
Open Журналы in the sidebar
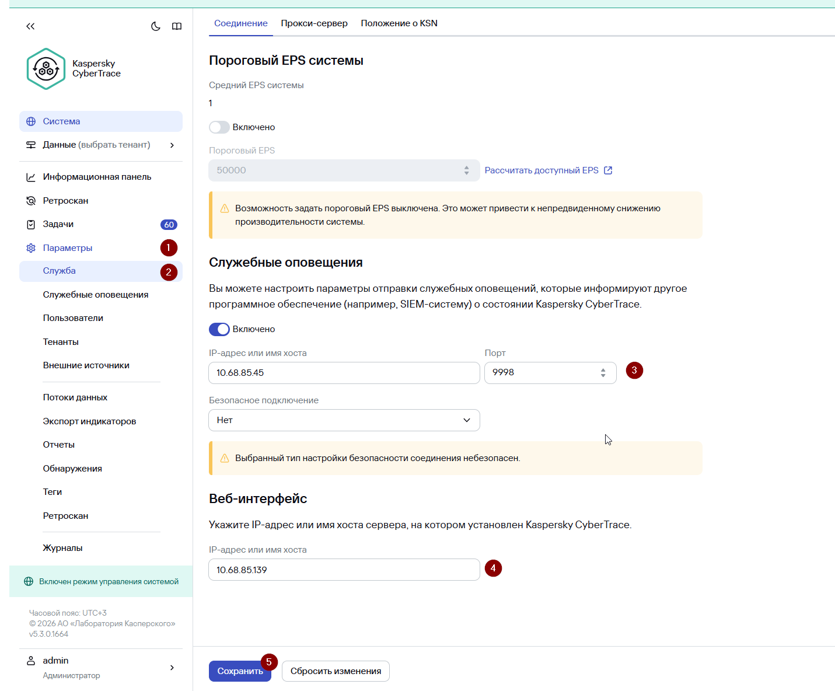tap(62, 548)
